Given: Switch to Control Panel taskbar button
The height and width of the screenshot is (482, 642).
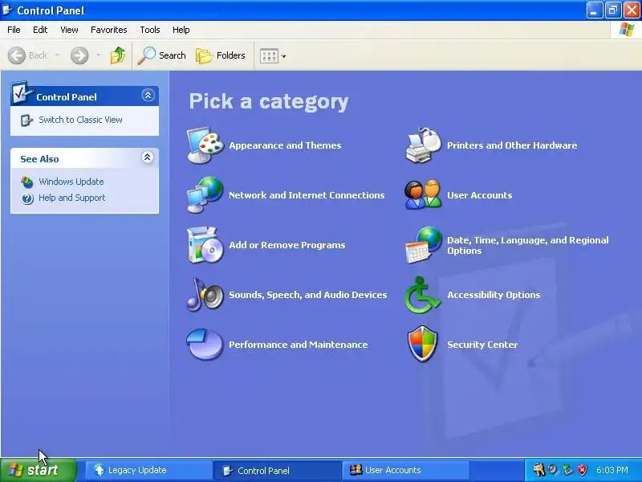Looking at the screenshot, I should (x=277, y=470).
